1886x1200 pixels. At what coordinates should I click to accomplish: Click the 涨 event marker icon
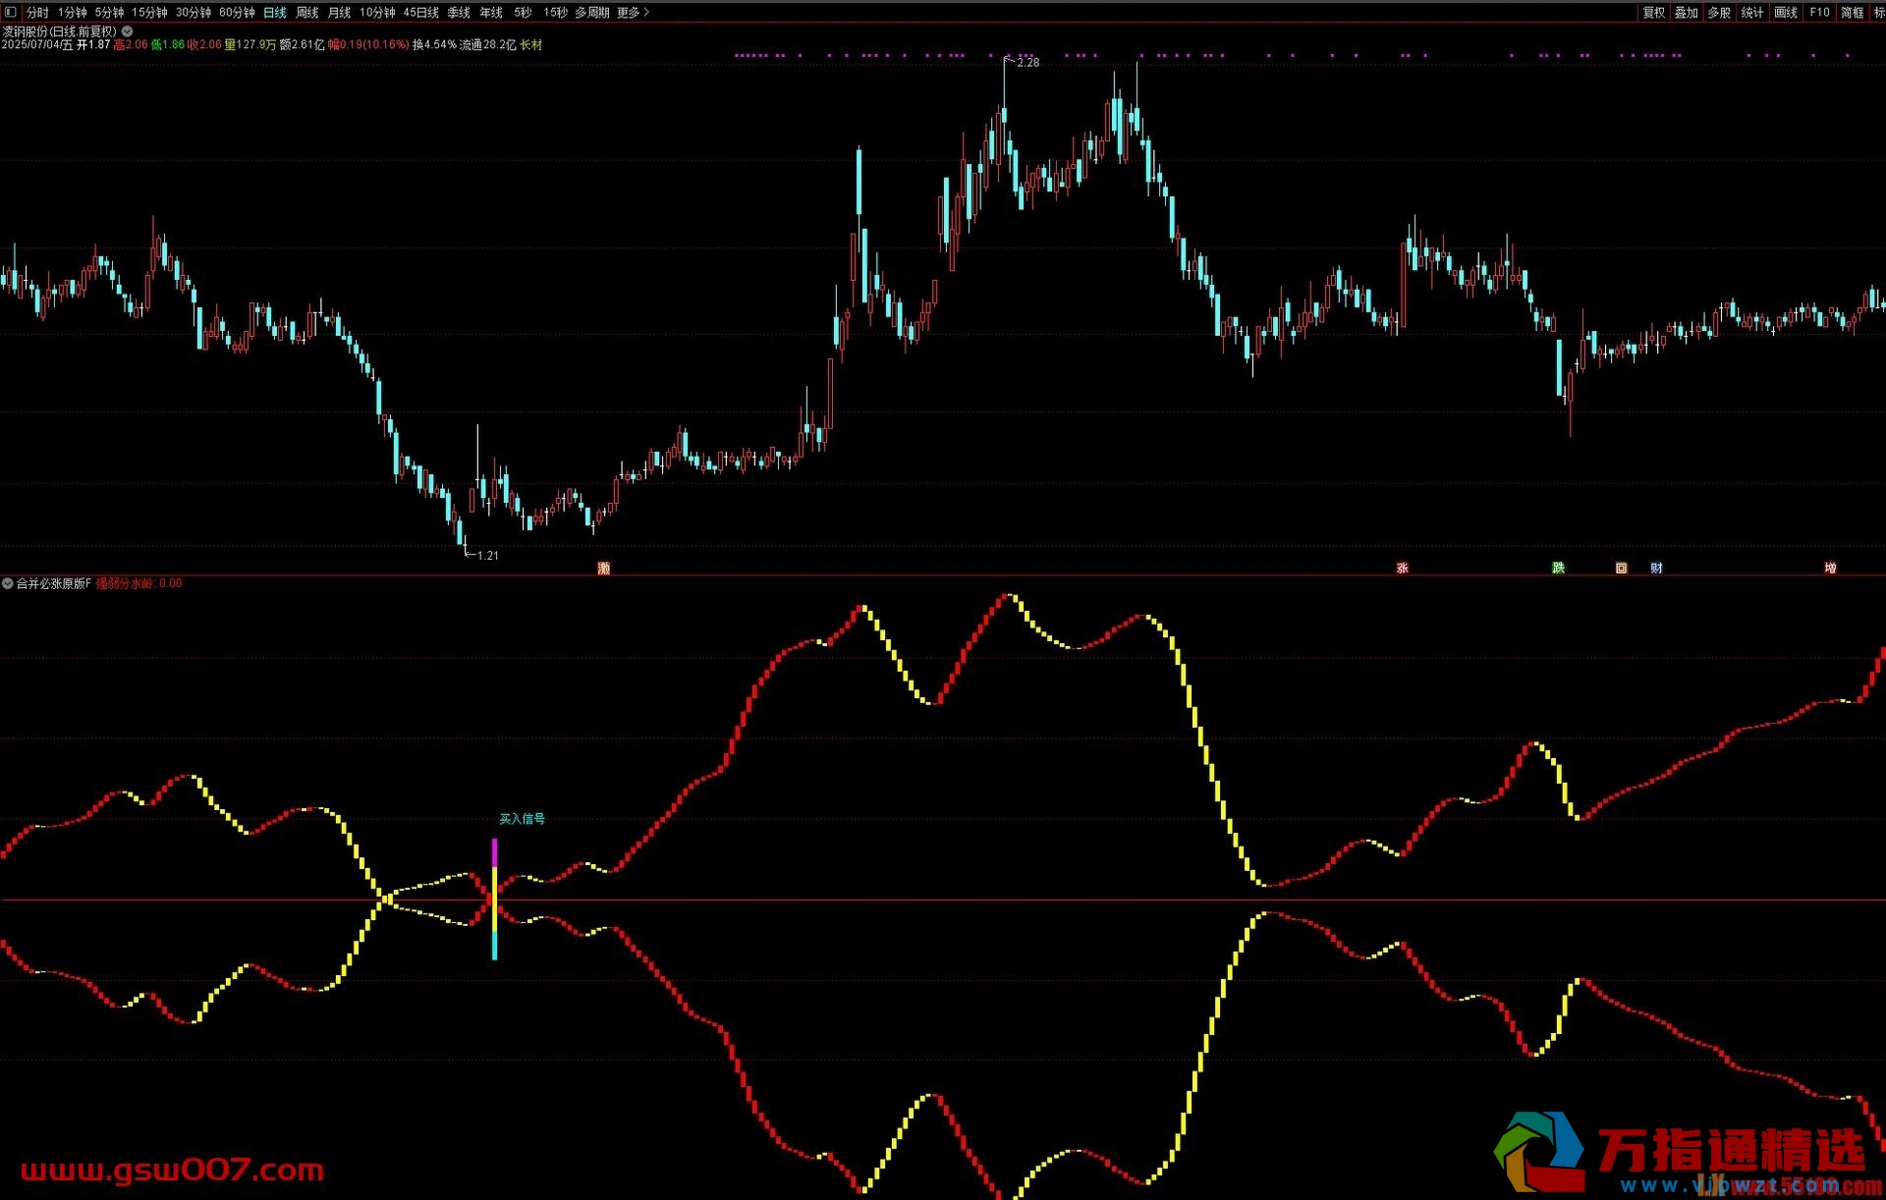point(1403,568)
